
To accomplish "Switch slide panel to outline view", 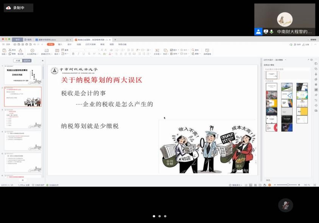I will pos(17,61).
